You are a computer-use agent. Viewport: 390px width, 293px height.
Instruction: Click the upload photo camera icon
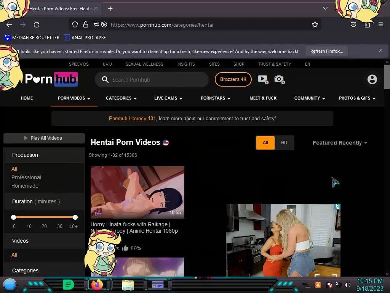pos(279,79)
